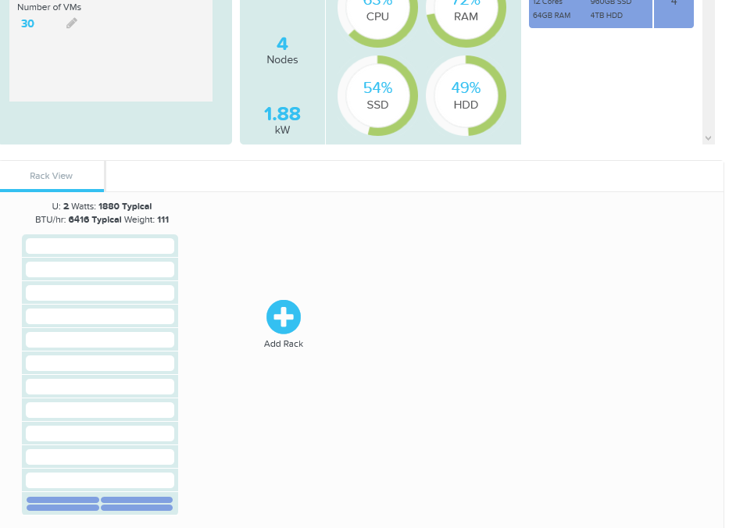Click the 1.88 kW power stat

(x=282, y=120)
